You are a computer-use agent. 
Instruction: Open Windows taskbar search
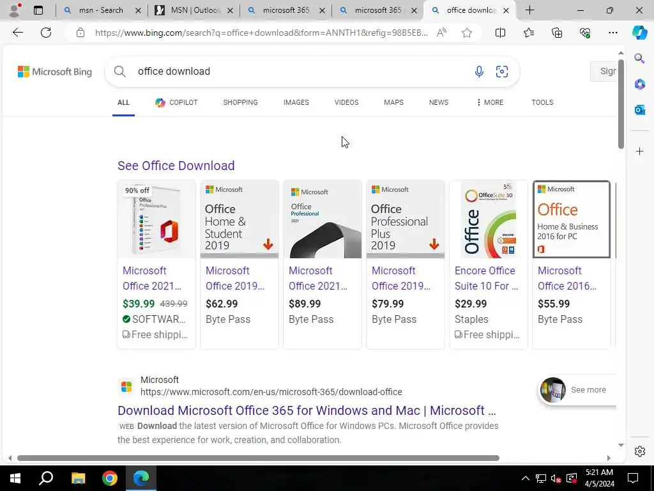pos(46,478)
